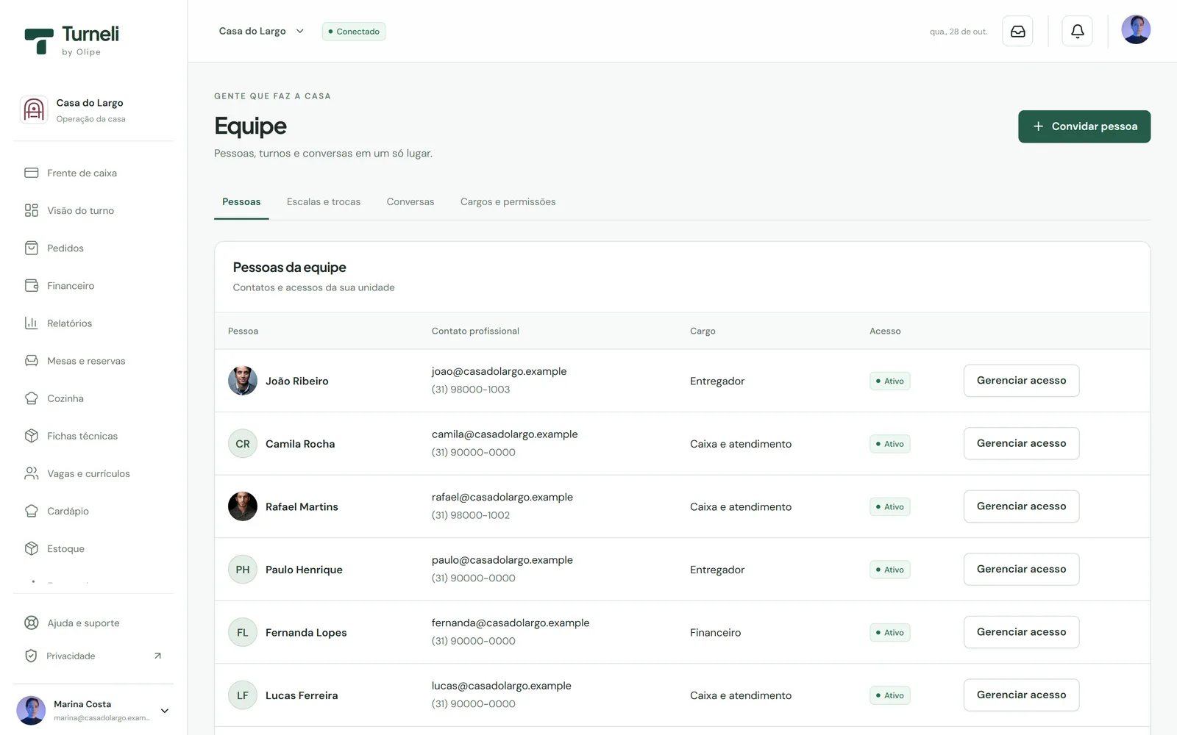Click the Cargo column header
Viewport: 1177px width, 735px height.
(x=703, y=331)
